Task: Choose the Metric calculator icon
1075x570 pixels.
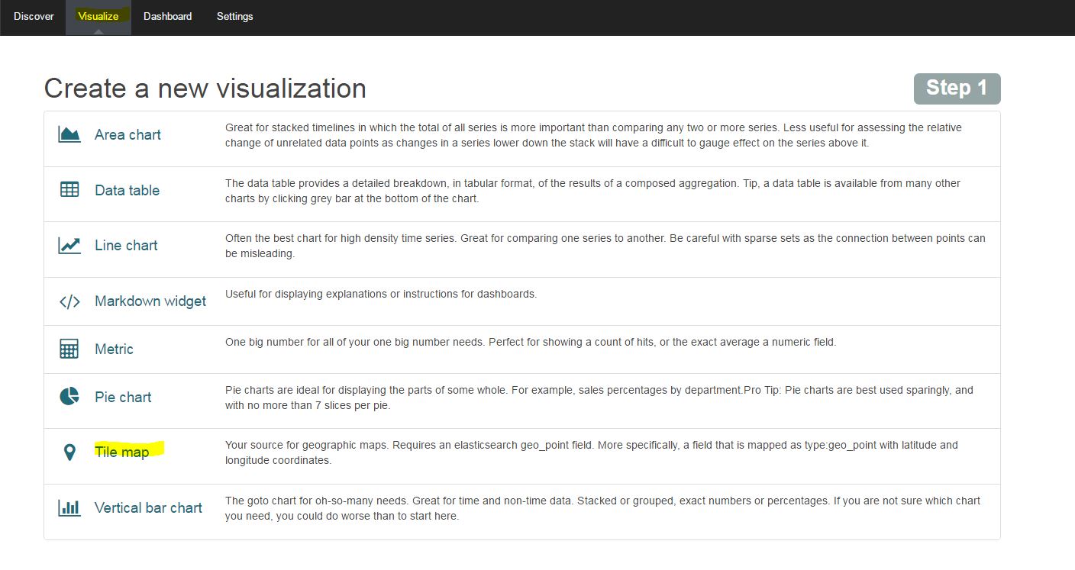Action: click(69, 349)
